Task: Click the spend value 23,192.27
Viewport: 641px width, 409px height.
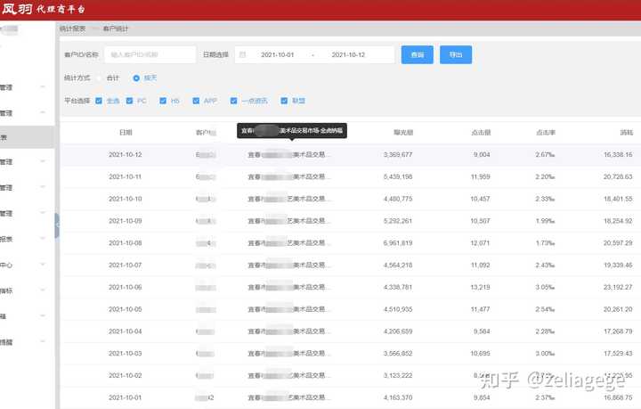Action: point(618,287)
